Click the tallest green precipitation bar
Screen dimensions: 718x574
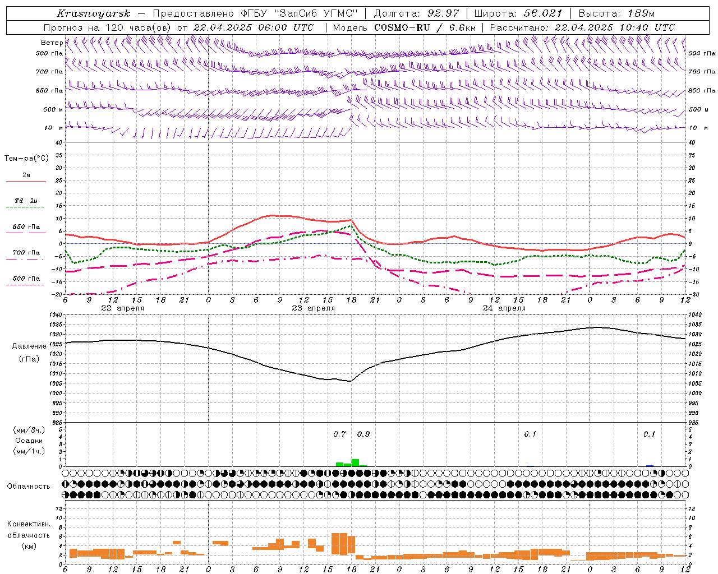tap(355, 462)
